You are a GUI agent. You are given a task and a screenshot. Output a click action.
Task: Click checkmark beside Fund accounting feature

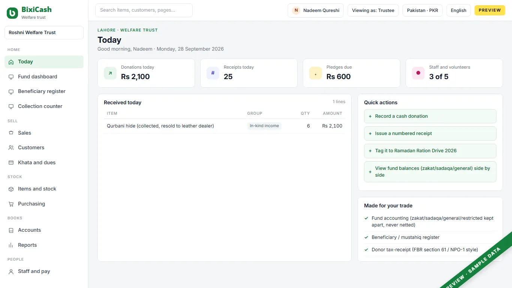pyautogui.click(x=366, y=218)
